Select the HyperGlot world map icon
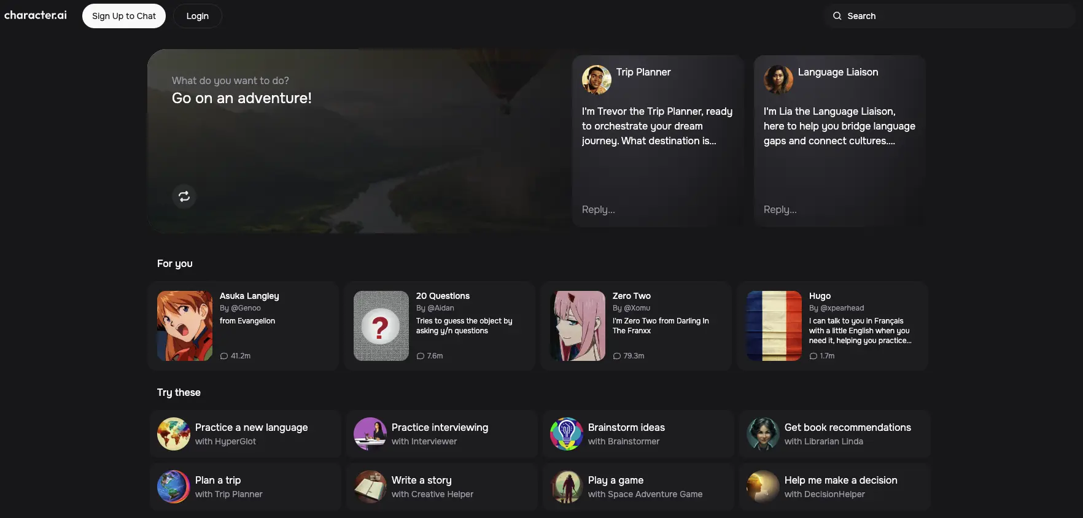This screenshot has width=1083, height=518. coord(174,434)
